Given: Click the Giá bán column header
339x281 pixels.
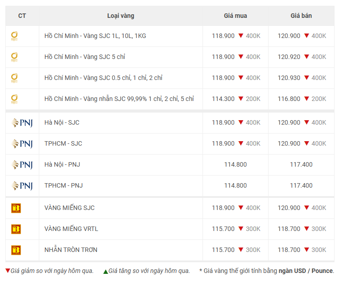Looking at the screenshot, I should pos(301,16).
